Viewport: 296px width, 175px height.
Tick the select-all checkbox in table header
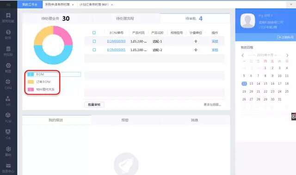click(x=94, y=33)
